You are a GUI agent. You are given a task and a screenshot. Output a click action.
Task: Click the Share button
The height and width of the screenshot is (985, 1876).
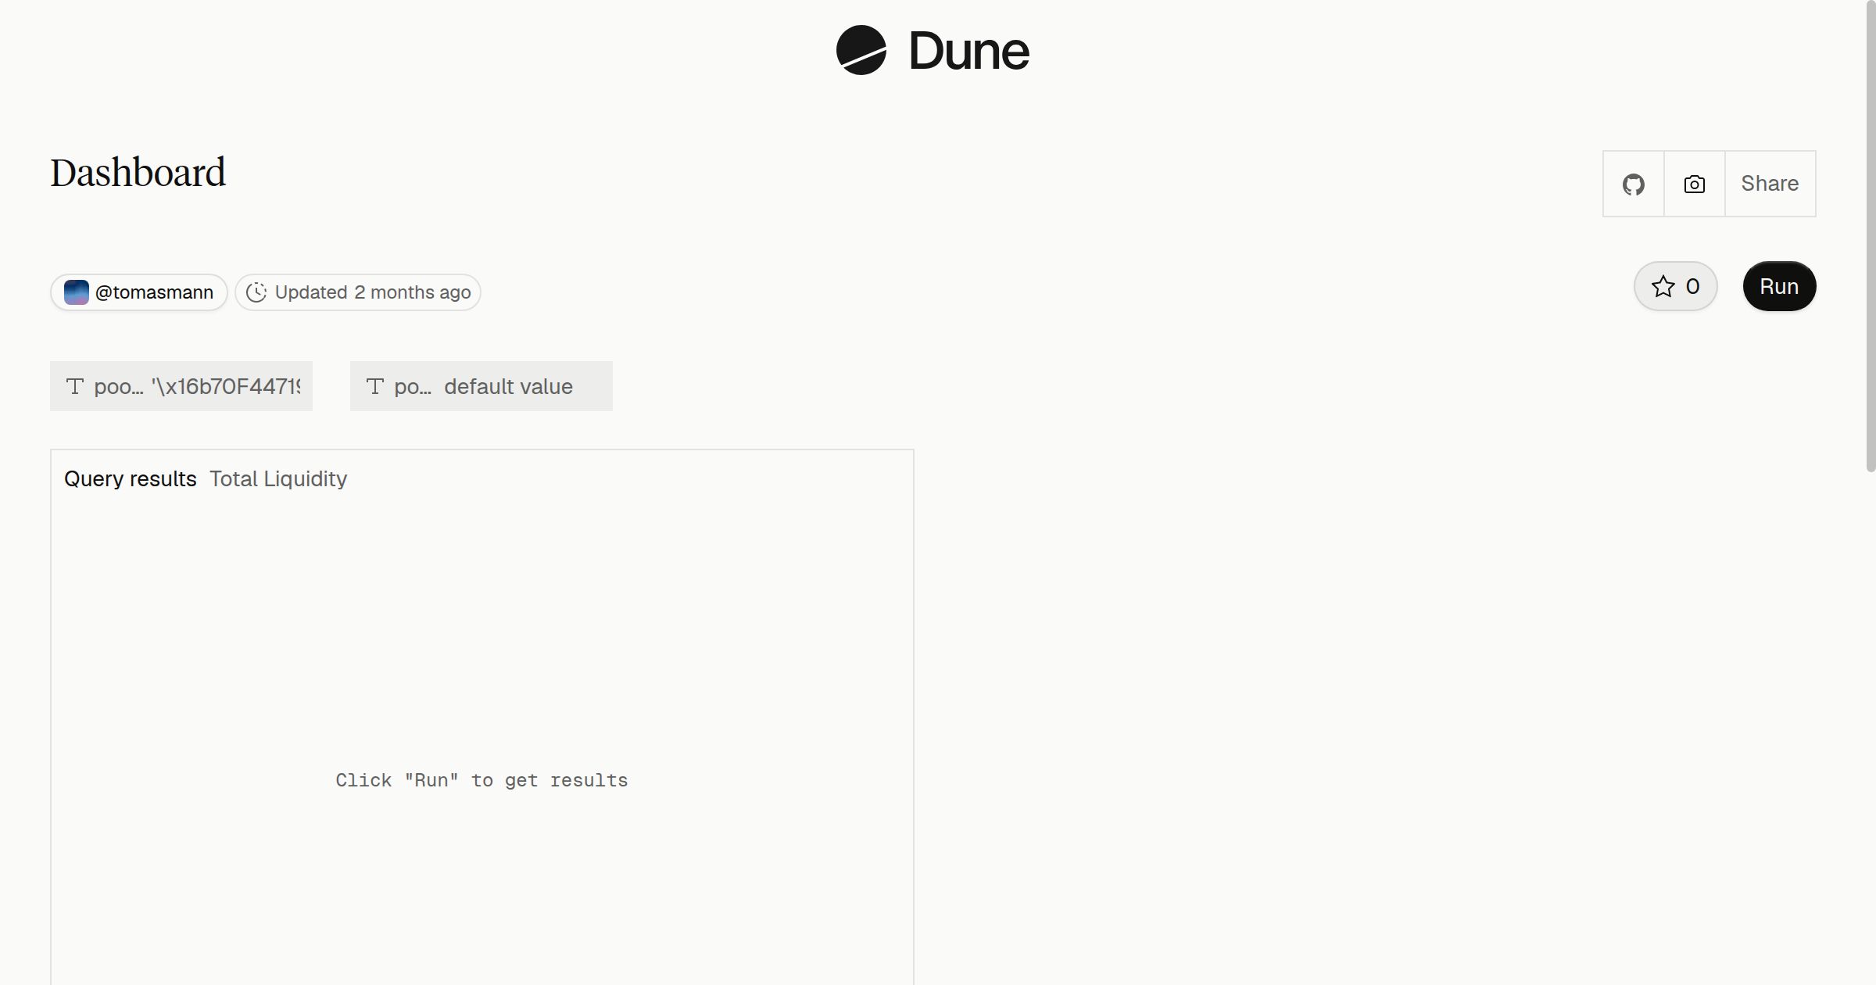pos(1770,184)
